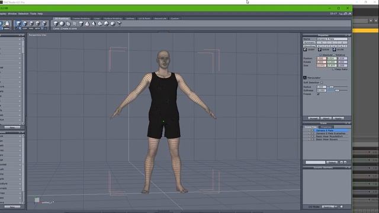Toggle visibility of Genesis 8 Male
This screenshot has width=379, height=213.
[x=310, y=130]
